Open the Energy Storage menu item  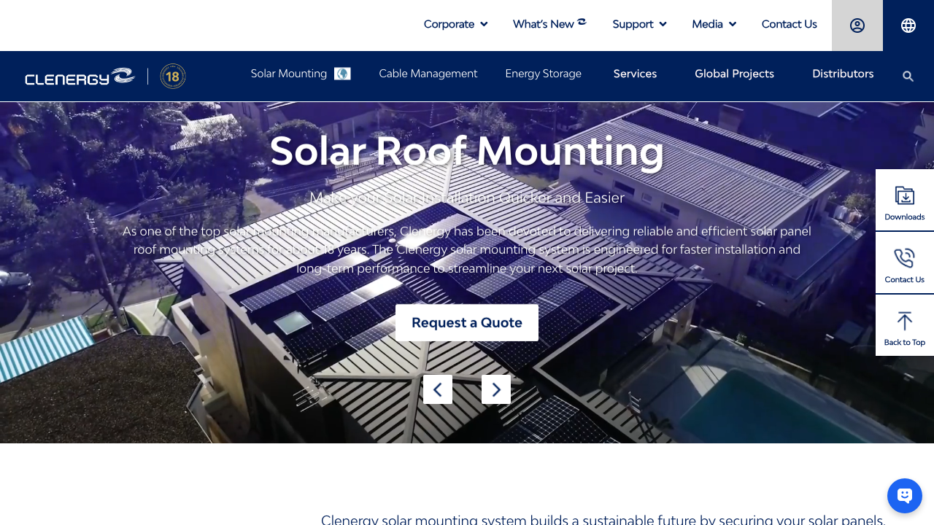(543, 74)
